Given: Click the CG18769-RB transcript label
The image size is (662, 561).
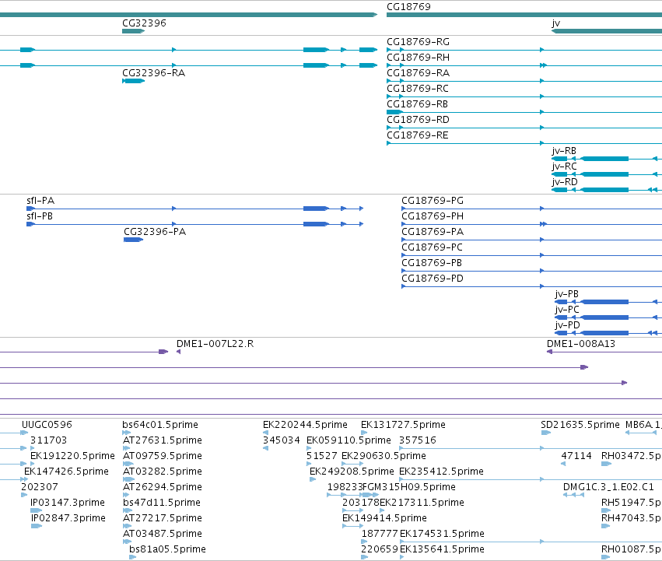Looking at the screenshot, I should 417,104.
